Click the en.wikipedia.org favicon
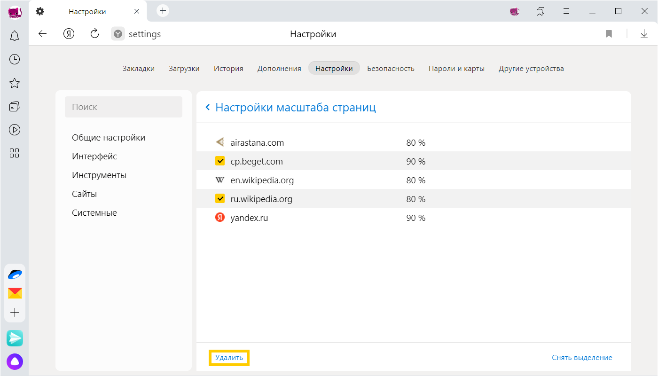 tap(219, 180)
